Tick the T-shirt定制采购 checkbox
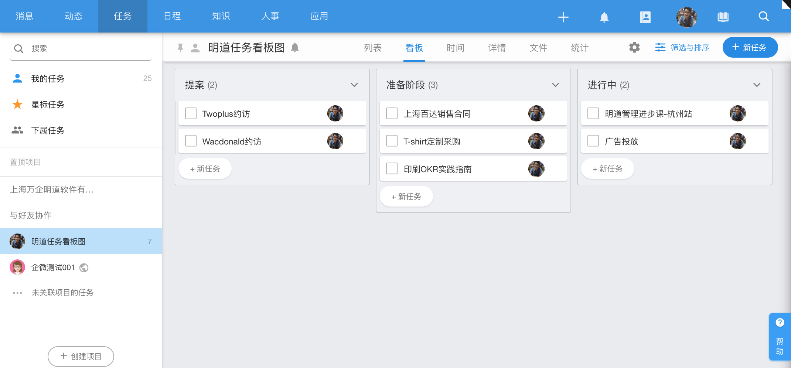The width and height of the screenshot is (791, 368). point(392,141)
